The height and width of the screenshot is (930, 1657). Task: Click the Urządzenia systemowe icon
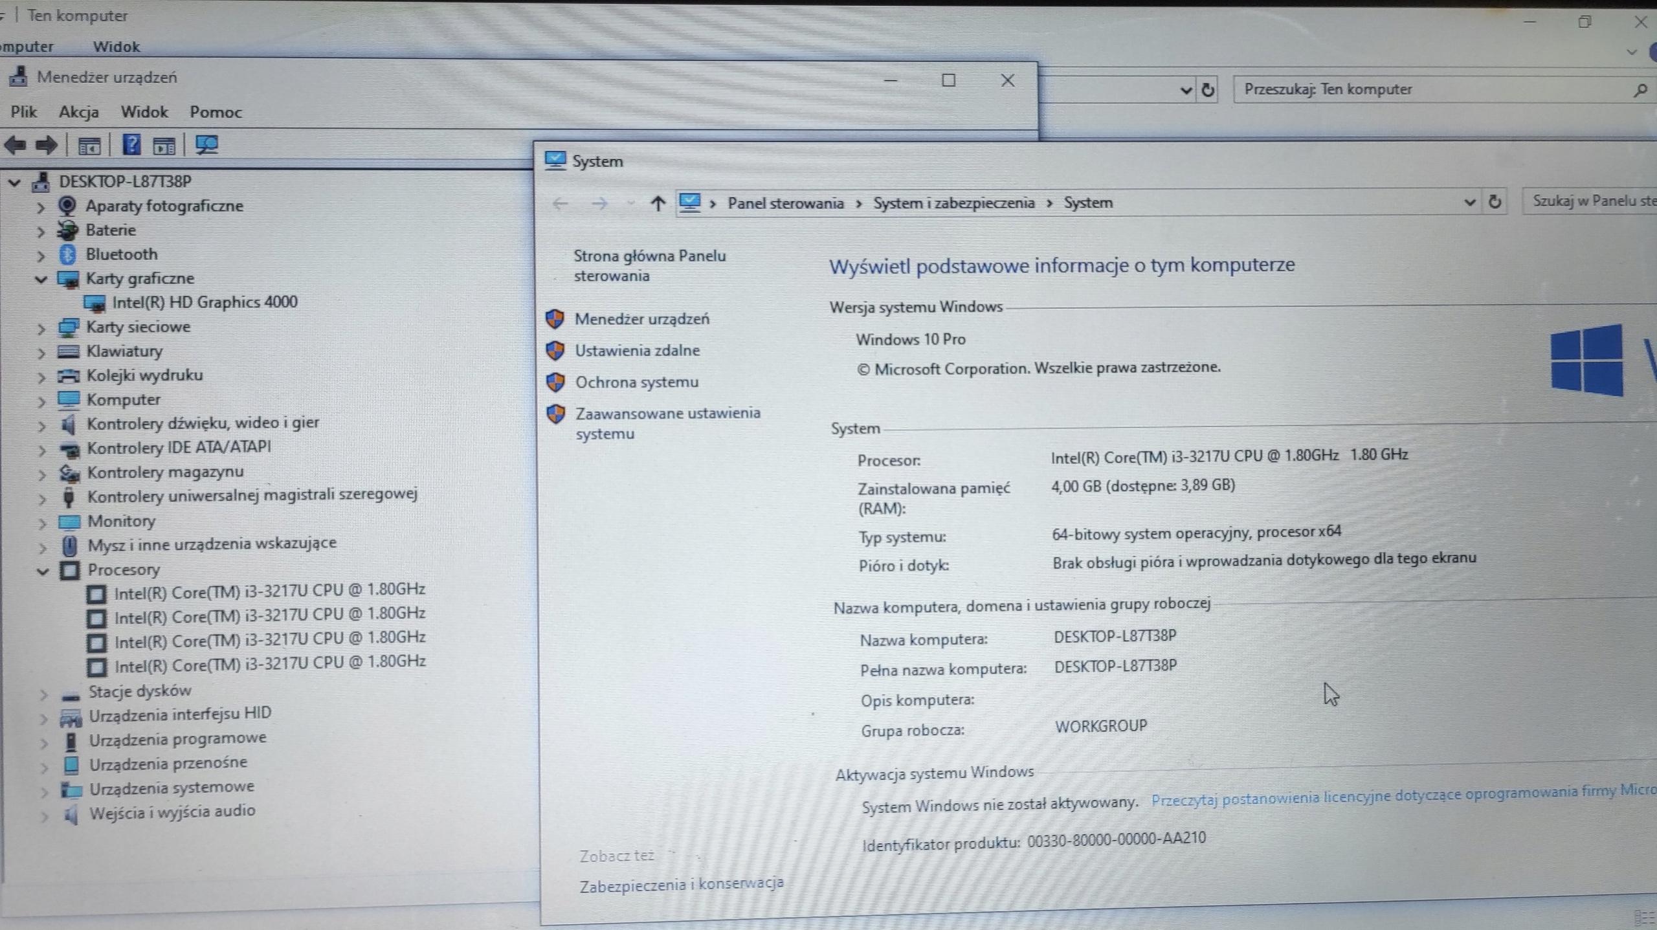(71, 790)
